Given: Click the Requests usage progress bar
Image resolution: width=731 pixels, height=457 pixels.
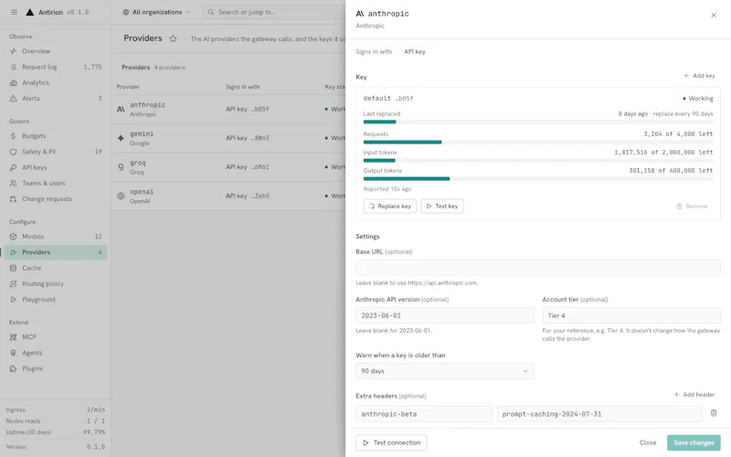Looking at the screenshot, I should click(x=538, y=143).
